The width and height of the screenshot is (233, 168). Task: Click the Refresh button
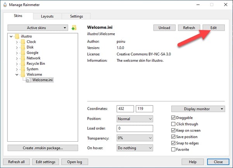coord(189,28)
